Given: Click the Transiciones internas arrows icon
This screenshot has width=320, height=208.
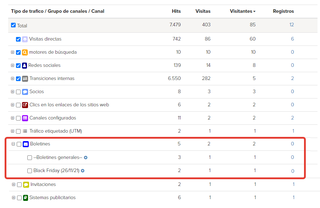Looking at the screenshot, I should (x=25, y=79).
